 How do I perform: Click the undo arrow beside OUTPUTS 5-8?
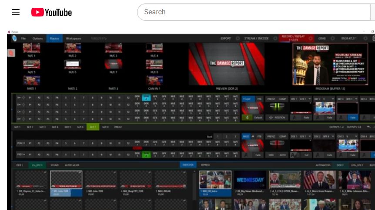coord(369,127)
